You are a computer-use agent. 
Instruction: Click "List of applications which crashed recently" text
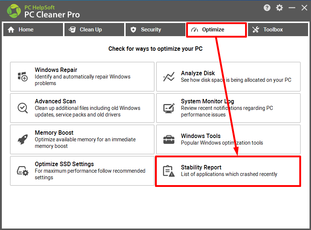[229, 174]
